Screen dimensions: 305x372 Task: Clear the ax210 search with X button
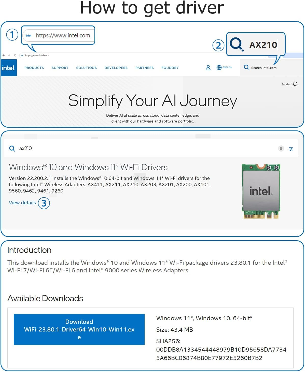pyautogui.click(x=281, y=149)
